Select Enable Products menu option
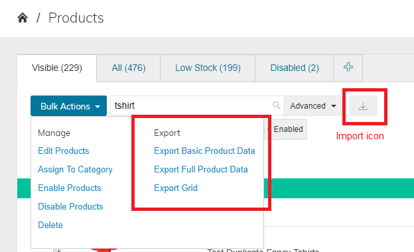The image size is (414, 252). 70,188
